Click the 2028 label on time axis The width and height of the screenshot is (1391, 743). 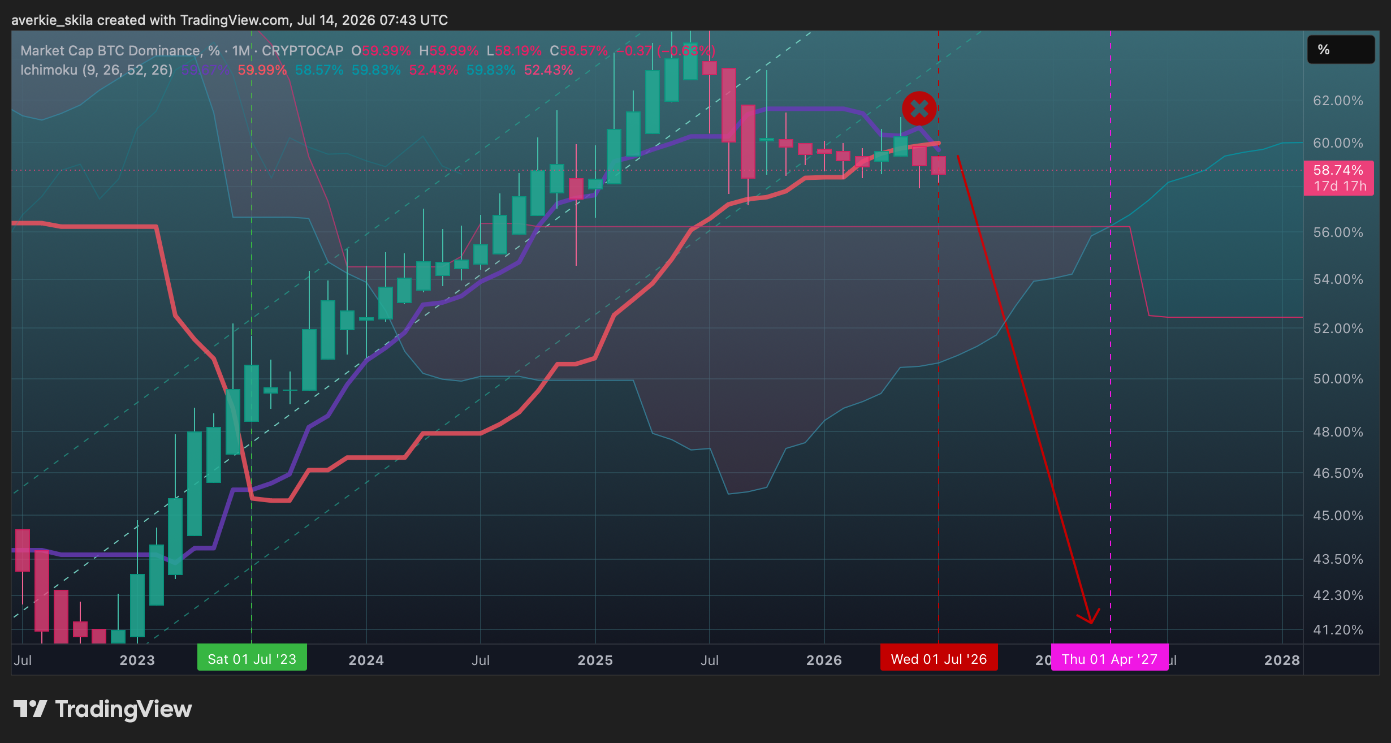click(1282, 660)
